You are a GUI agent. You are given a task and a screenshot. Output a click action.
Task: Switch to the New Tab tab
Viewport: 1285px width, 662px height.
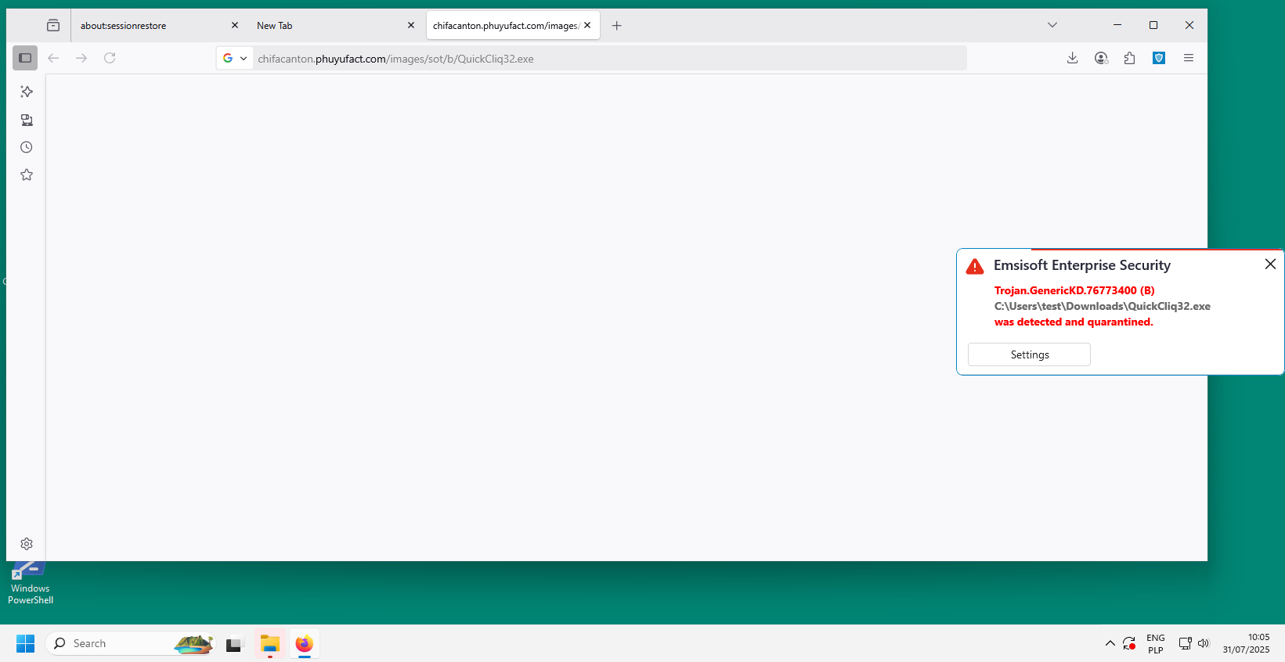click(x=325, y=26)
